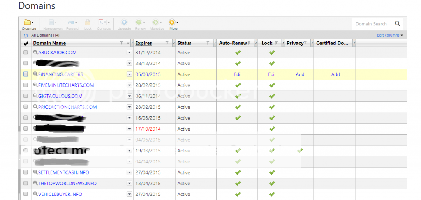The height and width of the screenshot is (200, 421).
Task: Check the GIGTACULOUS.COM row checkbox
Action: click(x=25, y=96)
